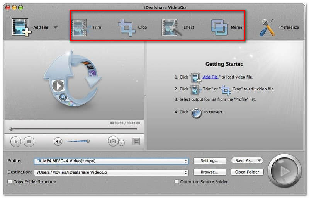Screen dimensions: 309x198
Task: Open the Save As... dropdown
Action: click(247, 161)
